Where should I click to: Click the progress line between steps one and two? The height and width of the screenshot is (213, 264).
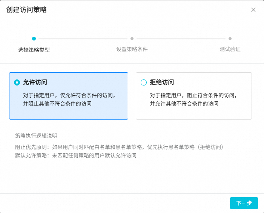point(83,39)
